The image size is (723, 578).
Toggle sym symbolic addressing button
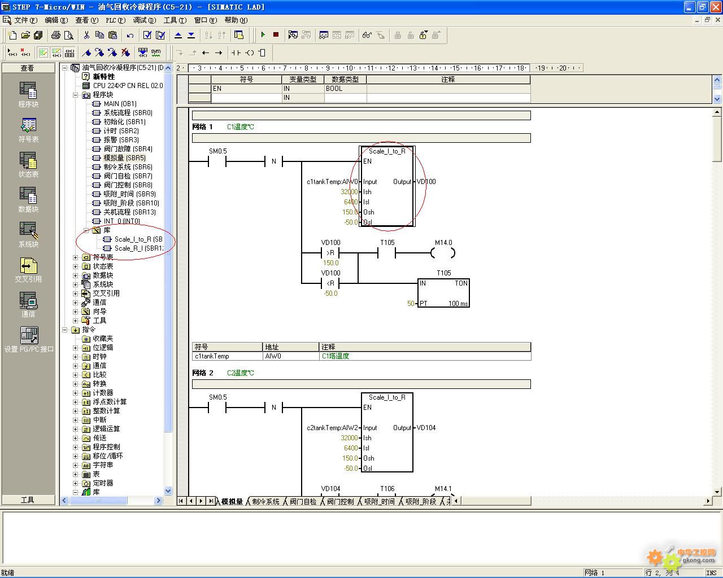point(156,52)
